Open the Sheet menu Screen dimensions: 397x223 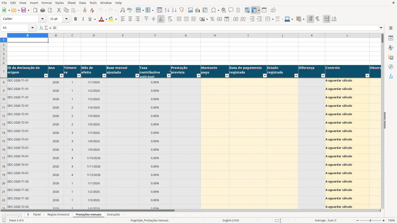(x=71, y=3)
